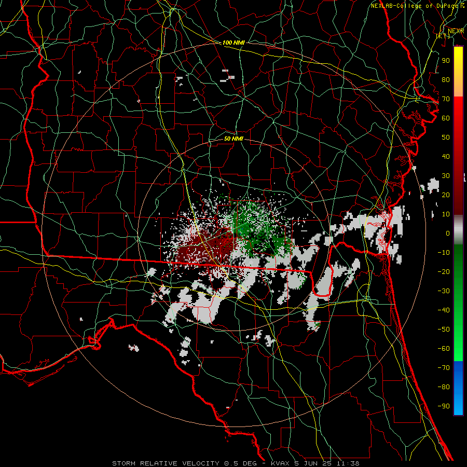Screen dimensions: 467x467
Task: Pick the gray zero-velocity color bar segment
Action: [458, 230]
